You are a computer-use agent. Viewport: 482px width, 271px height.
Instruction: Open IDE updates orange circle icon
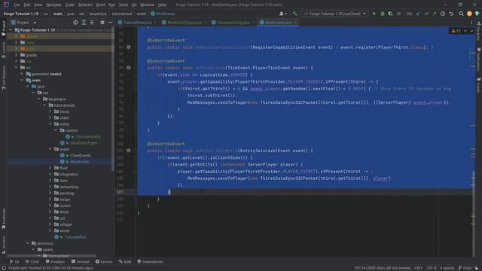coord(469,14)
